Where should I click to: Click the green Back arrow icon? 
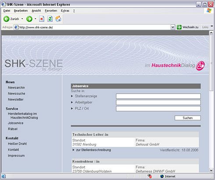6,19
